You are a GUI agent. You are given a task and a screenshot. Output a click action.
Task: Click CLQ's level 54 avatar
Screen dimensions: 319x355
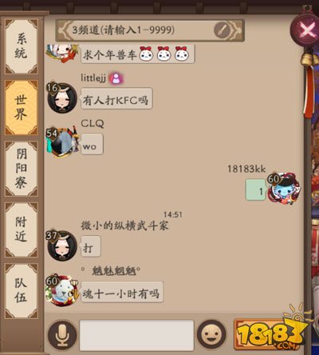pos(62,142)
